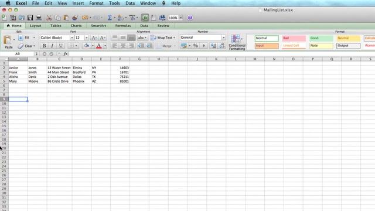Open the abc text orientation dropdown

[x=142, y=38]
